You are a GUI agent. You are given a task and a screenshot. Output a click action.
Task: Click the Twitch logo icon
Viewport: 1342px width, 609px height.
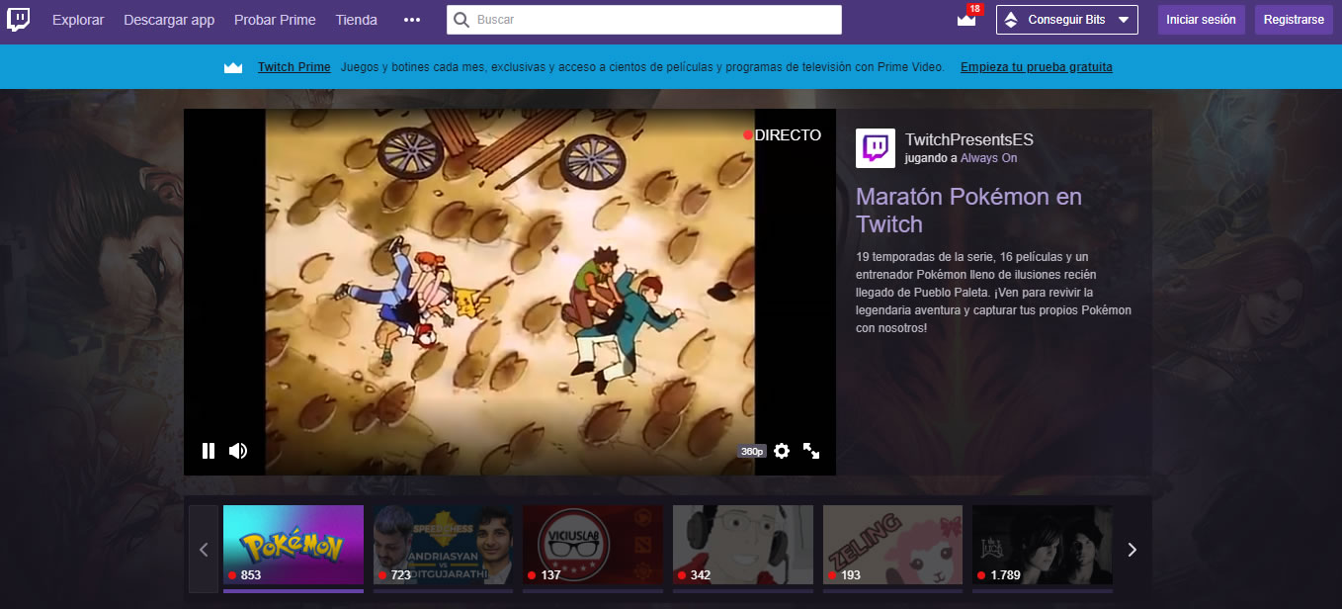click(x=20, y=19)
